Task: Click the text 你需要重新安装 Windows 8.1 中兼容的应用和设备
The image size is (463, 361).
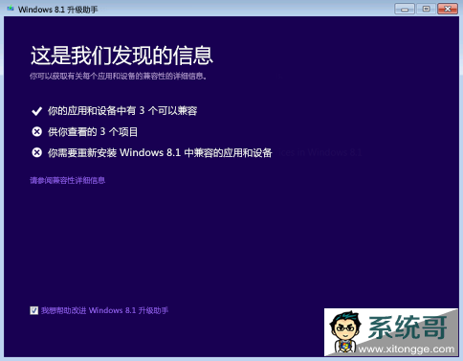Action: click(160, 152)
